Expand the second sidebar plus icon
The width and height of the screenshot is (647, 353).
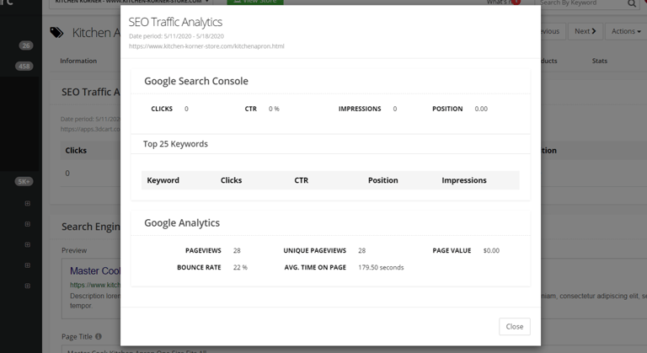tap(27, 224)
